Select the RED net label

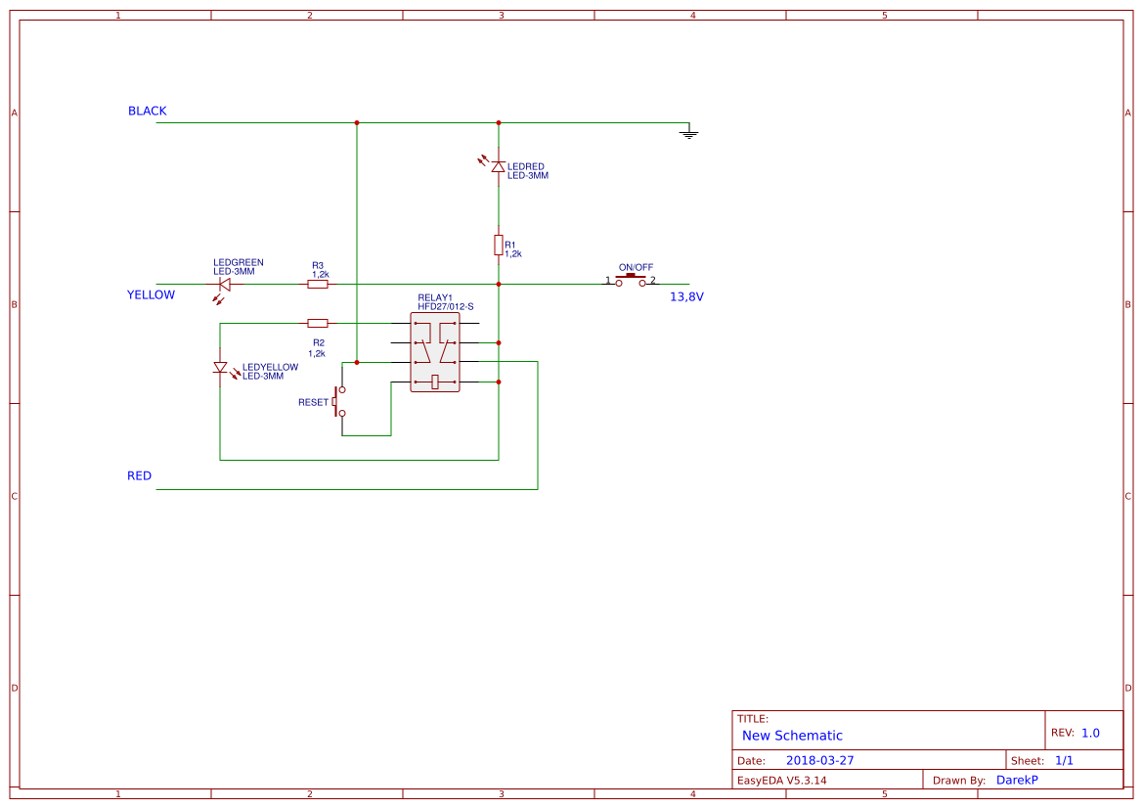[x=138, y=475]
